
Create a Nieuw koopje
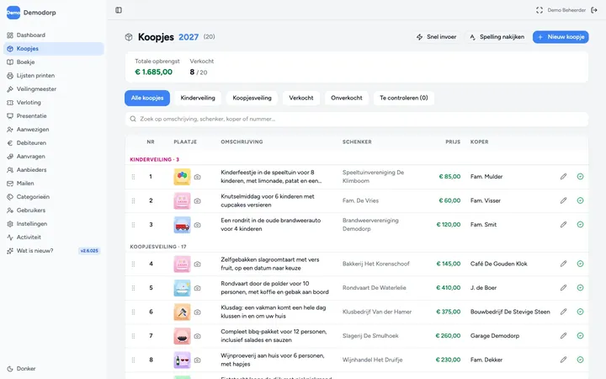click(x=561, y=37)
